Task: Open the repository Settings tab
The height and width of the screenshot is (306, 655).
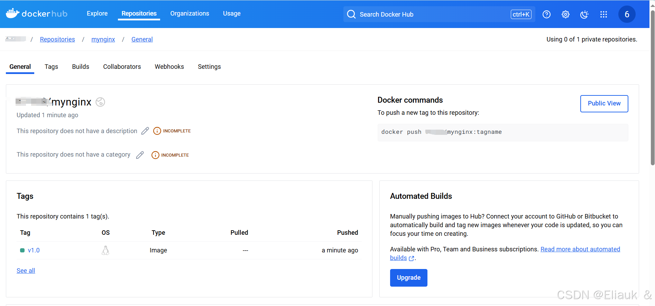Action: click(x=209, y=67)
